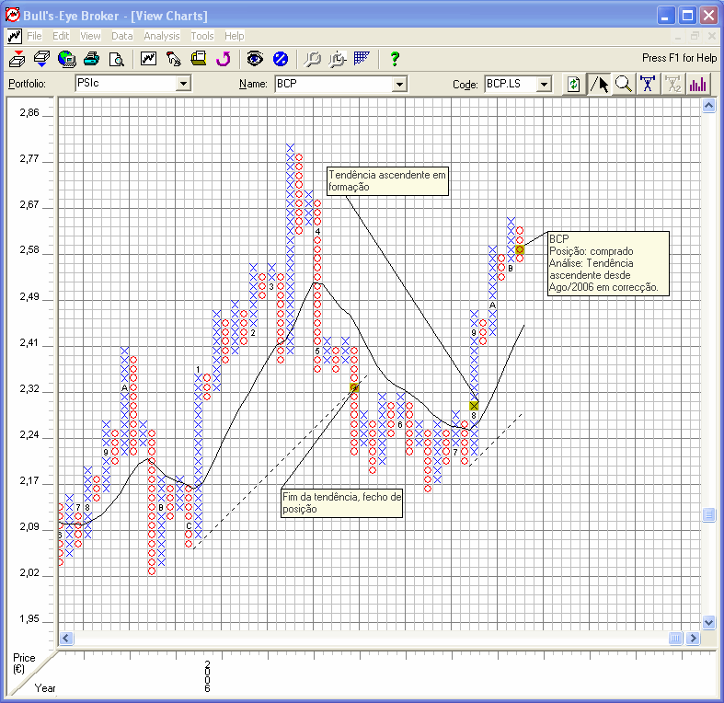Expand the Portfolio dropdown showing PSIc

183,84
